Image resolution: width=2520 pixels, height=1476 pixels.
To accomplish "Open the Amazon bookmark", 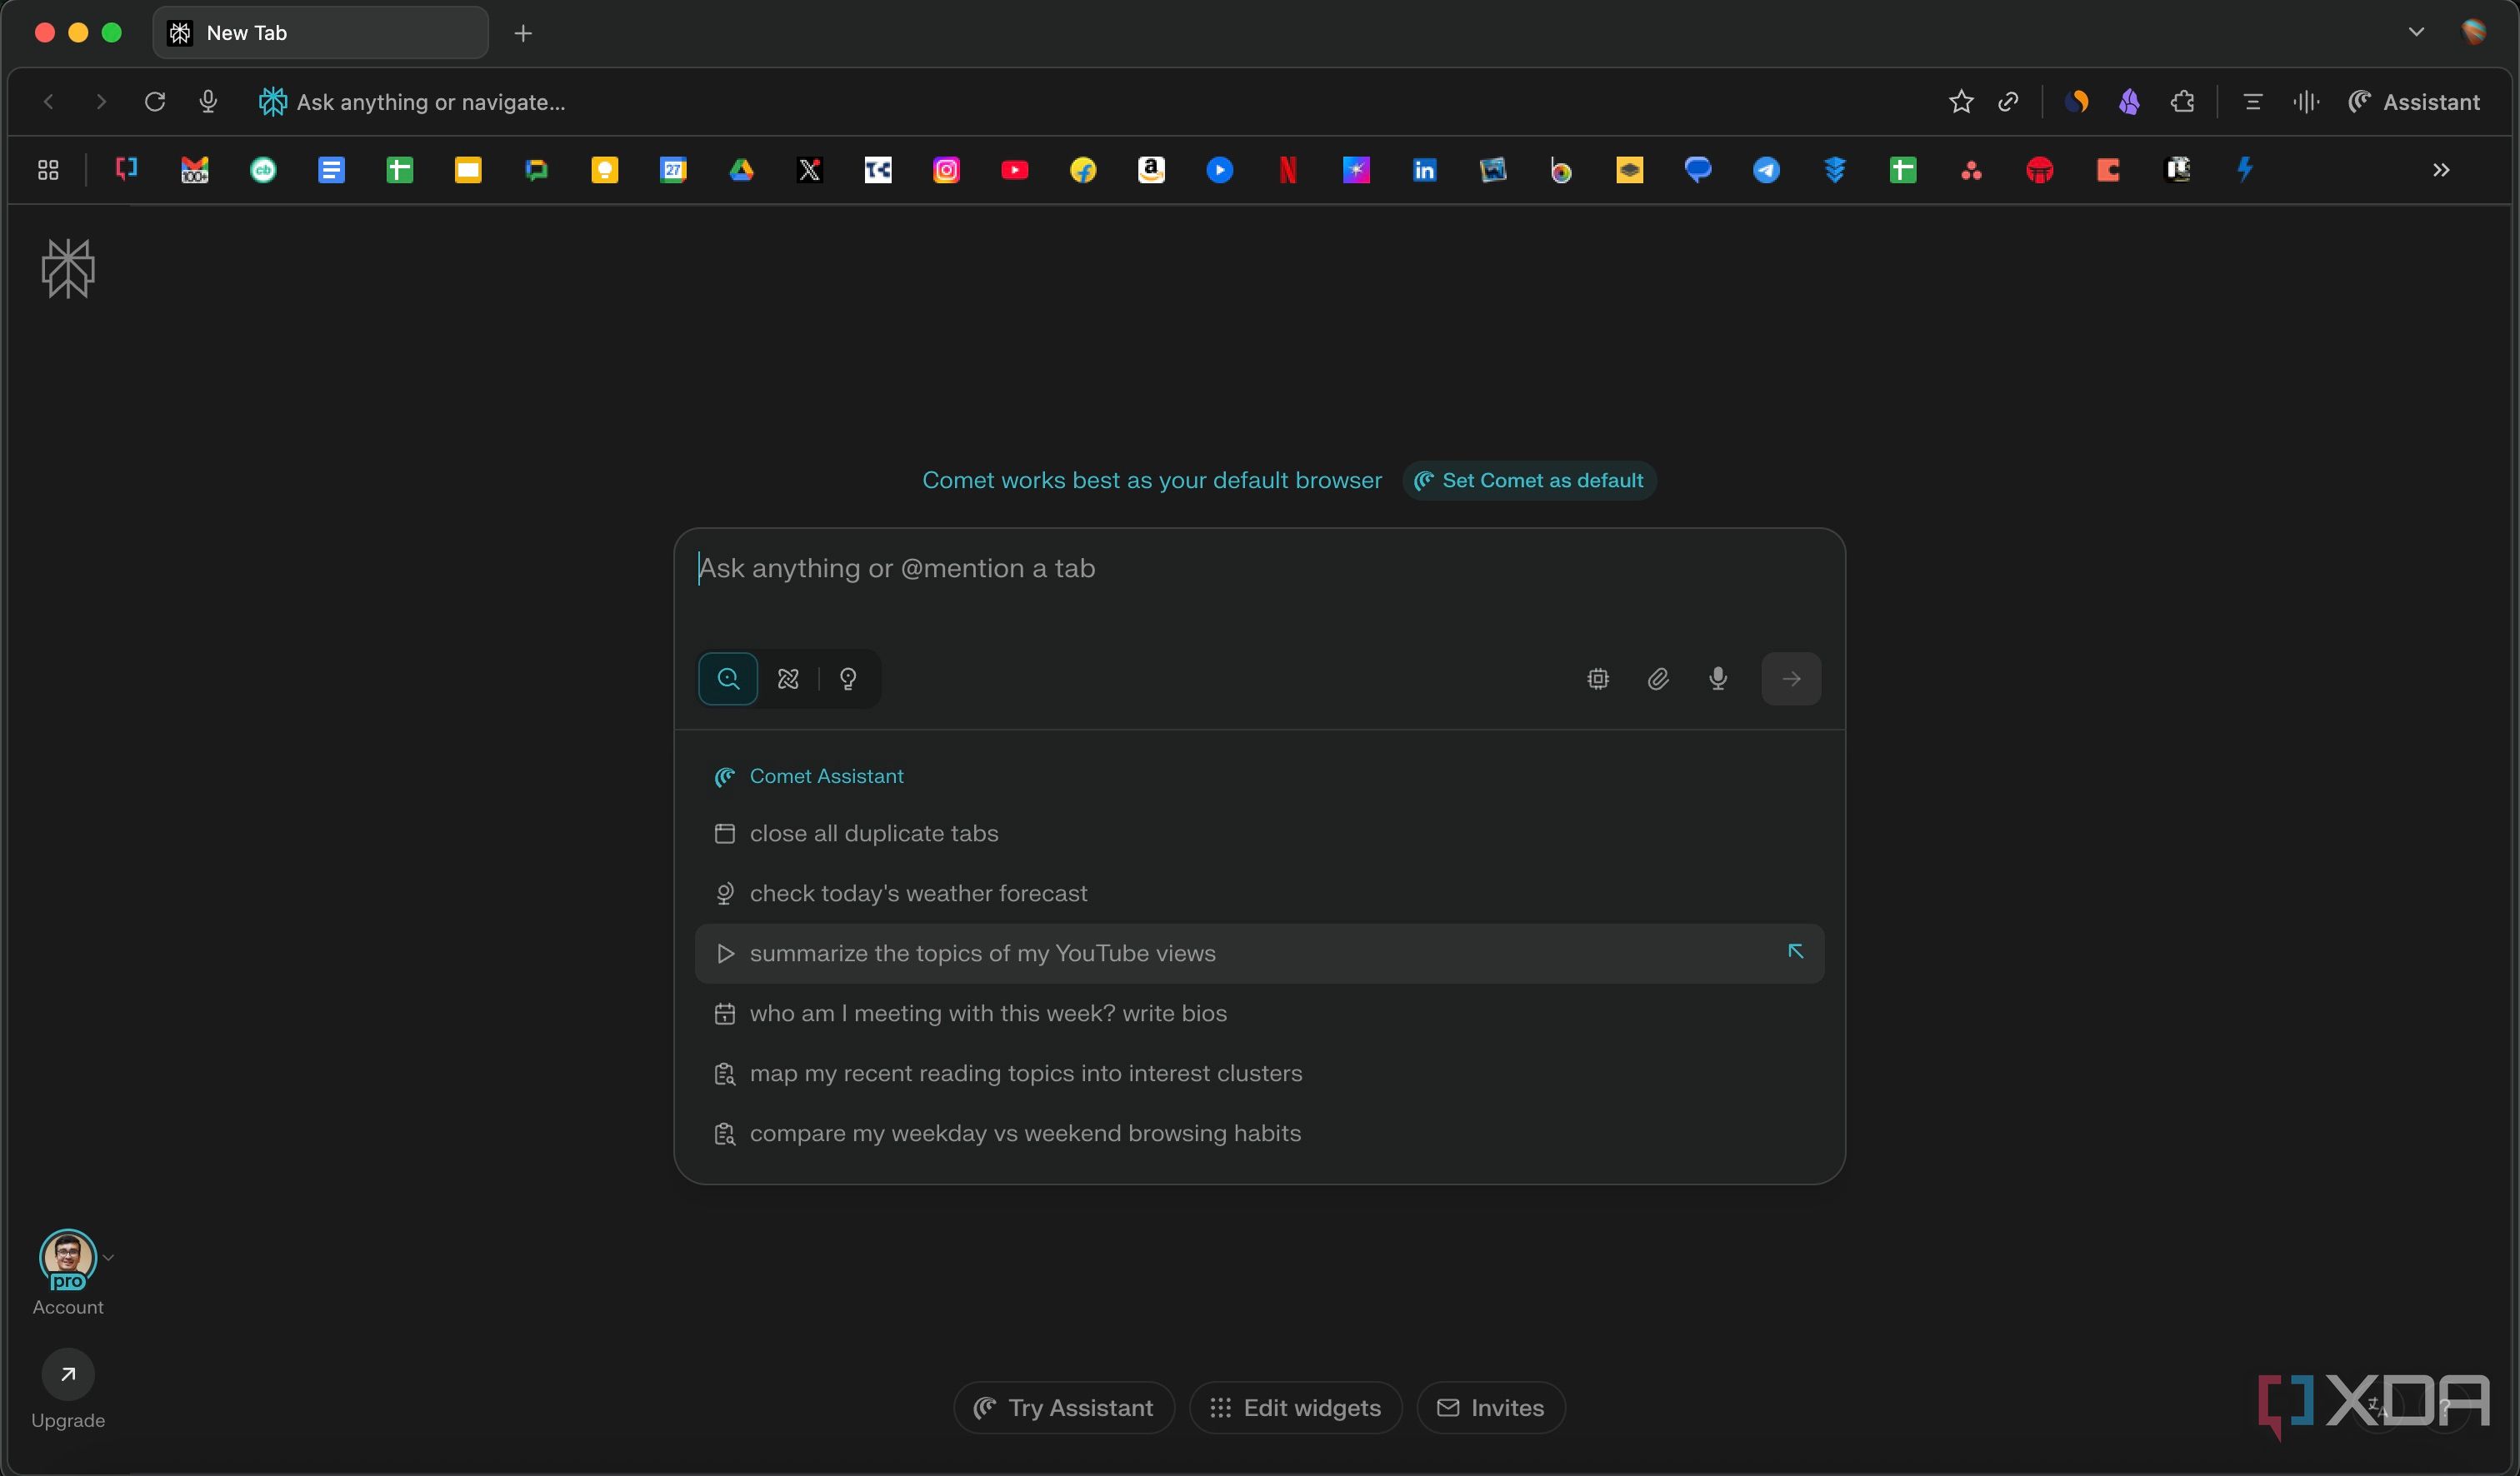I will pyautogui.click(x=1151, y=170).
